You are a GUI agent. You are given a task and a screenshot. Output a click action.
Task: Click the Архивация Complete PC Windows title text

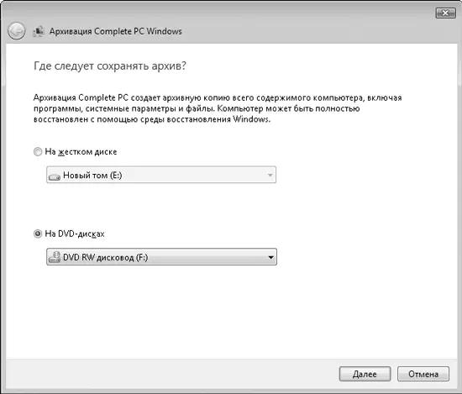(116, 31)
